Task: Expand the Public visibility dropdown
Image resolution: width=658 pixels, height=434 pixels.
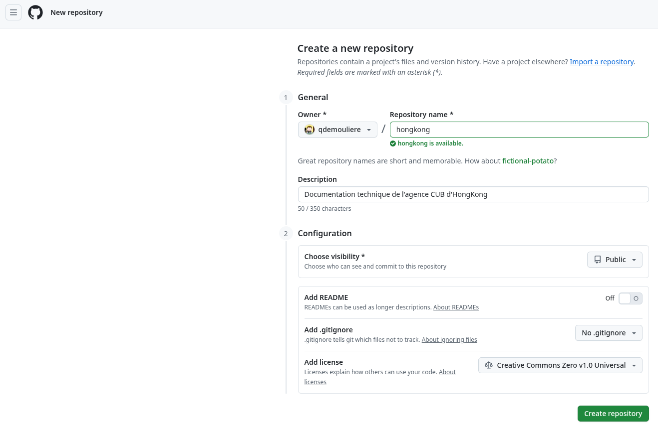Action: [x=615, y=260]
